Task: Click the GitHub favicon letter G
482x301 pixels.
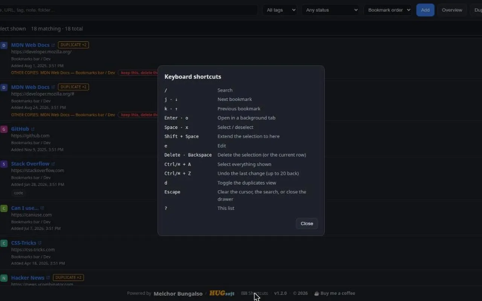Action: click(4, 129)
